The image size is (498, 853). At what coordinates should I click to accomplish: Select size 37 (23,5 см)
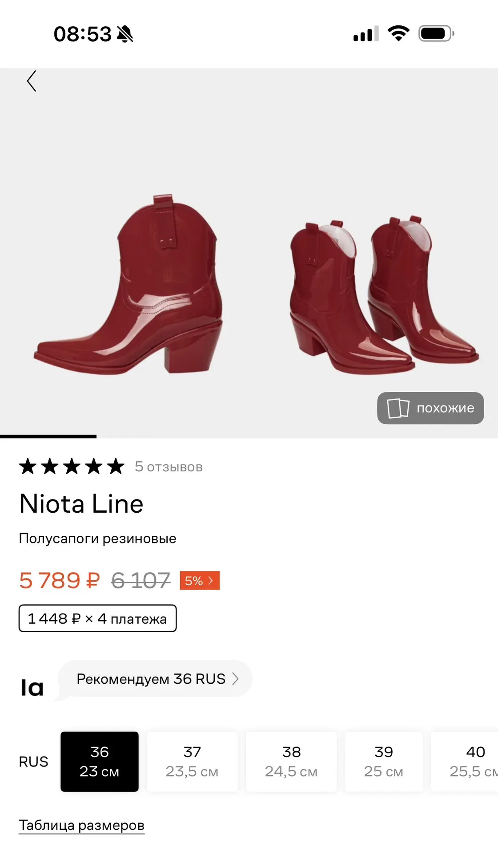[192, 761]
